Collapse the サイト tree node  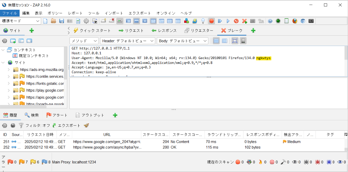click(x=3, y=63)
